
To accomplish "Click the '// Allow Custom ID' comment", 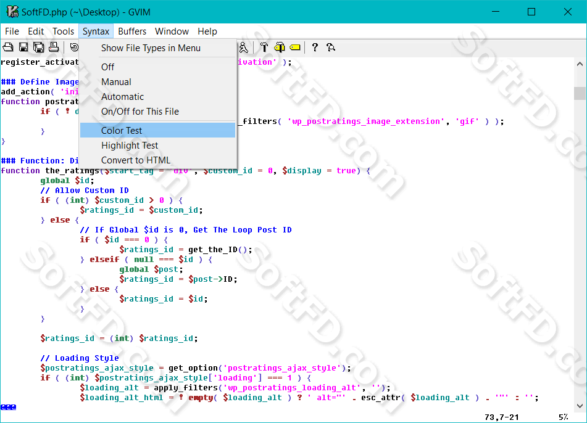I will (x=85, y=191).
